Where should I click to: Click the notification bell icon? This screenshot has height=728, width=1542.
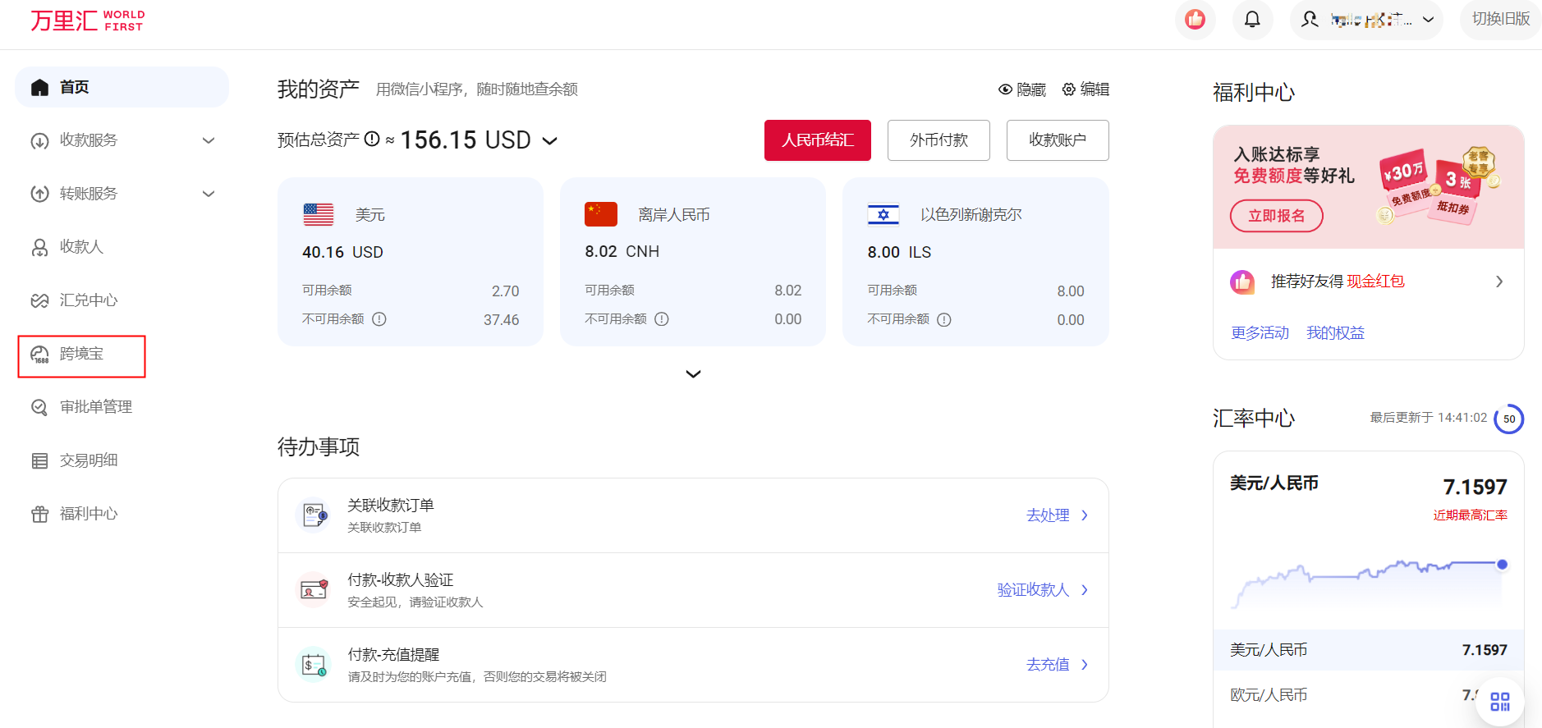coord(1252,19)
